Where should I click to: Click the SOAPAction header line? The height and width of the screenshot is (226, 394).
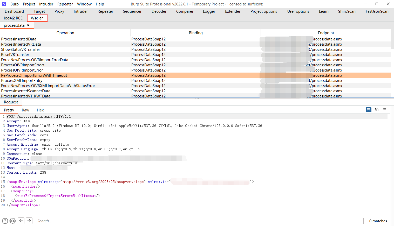(96, 158)
